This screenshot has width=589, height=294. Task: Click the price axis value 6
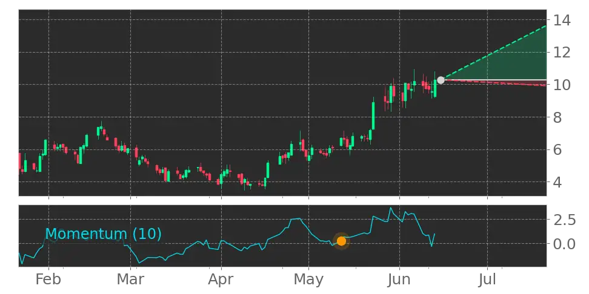coord(557,149)
